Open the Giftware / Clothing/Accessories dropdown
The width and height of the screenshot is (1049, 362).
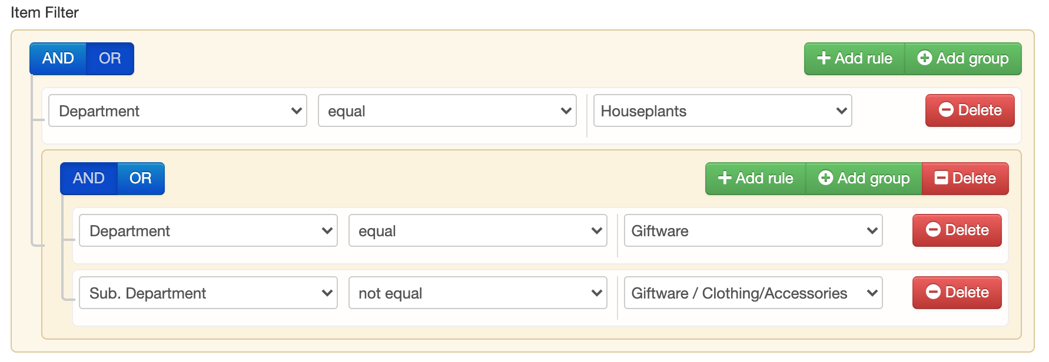pos(753,293)
